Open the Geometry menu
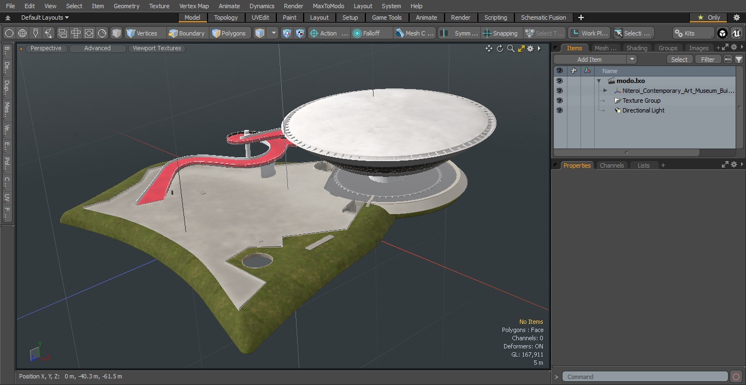Screen dimensions: 746x385 pos(126,6)
